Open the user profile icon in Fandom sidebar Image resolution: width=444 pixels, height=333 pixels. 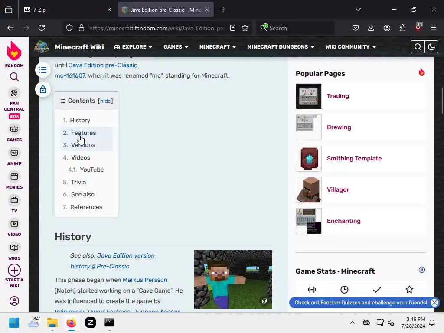[14, 301]
